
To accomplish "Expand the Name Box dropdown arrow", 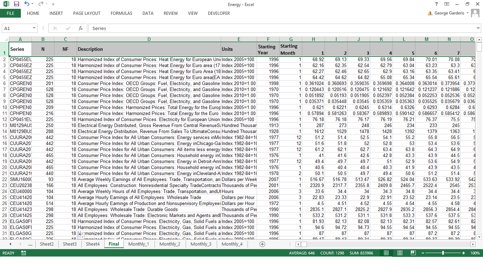I will [x=34, y=28].
